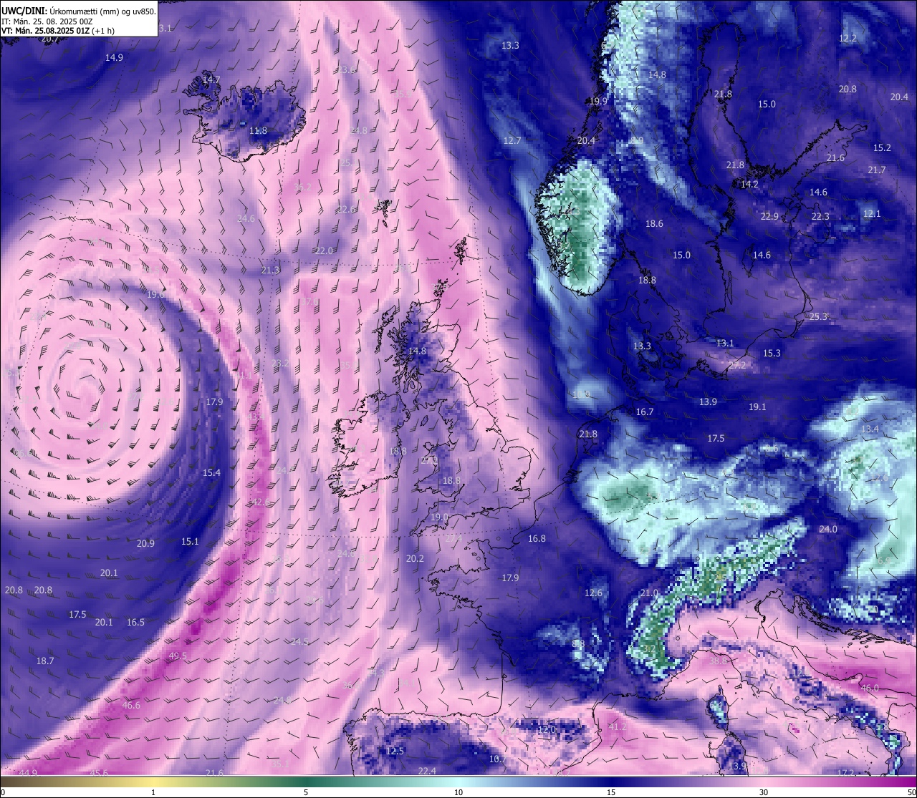Select the 21.0 value near the Alps
Screen dimensions: 917x798
tap(648, 593)
